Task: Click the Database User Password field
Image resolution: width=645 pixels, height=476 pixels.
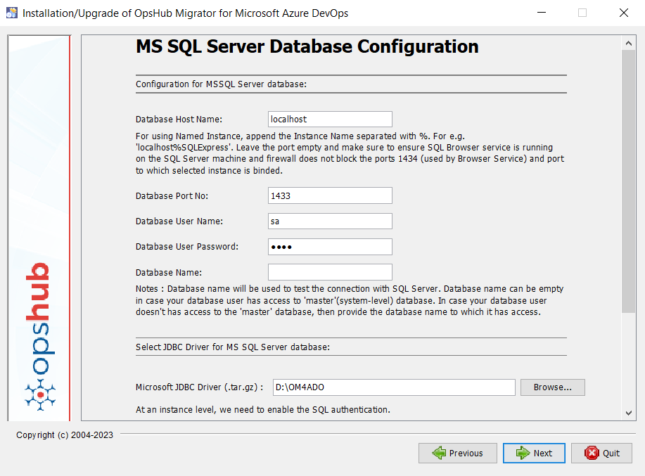Action: tap(330, 247)
